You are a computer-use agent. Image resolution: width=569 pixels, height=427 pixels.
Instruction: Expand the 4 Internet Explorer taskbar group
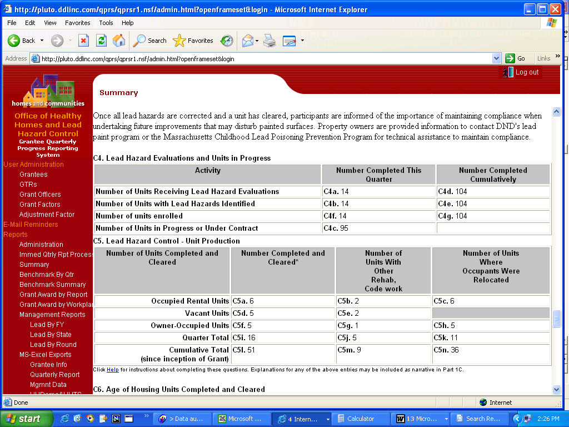pyautogui.click(x=328, y=419)
